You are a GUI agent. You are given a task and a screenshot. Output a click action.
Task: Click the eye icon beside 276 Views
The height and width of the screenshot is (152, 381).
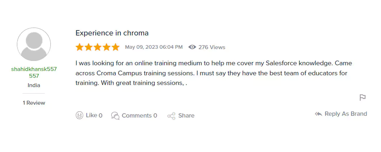click(x=192, y=47)
